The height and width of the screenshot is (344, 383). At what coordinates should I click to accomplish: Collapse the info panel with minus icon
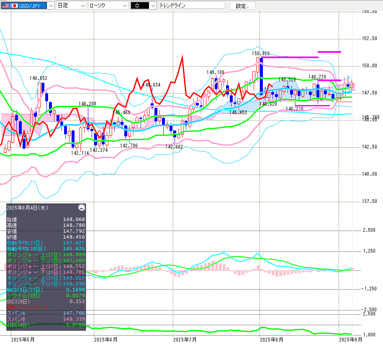tap(82, 208)
